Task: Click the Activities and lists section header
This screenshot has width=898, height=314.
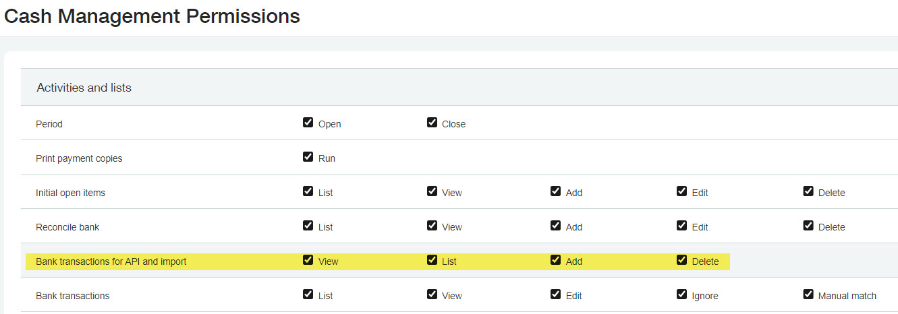Action: (84, 88)
